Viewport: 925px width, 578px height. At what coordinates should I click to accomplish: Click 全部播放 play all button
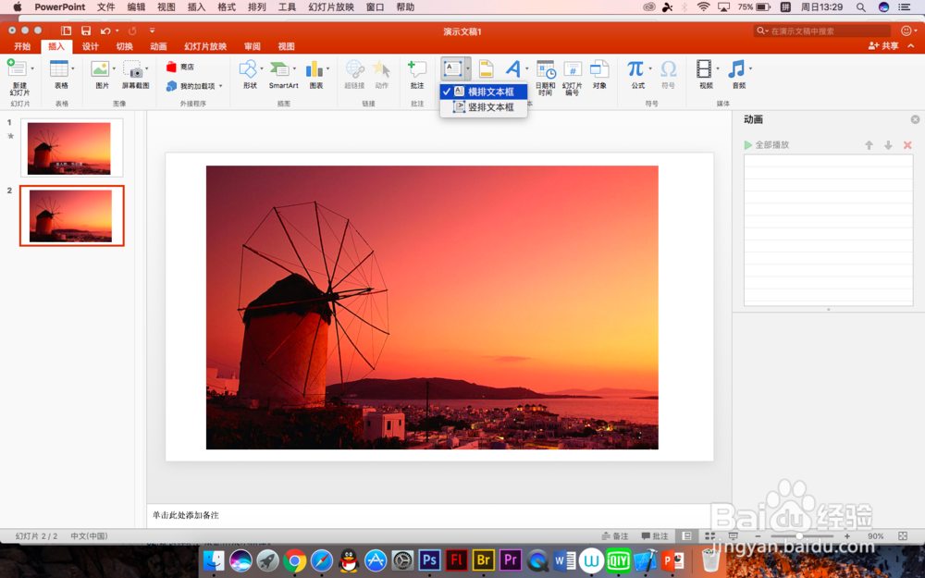(x=766, y=144)
